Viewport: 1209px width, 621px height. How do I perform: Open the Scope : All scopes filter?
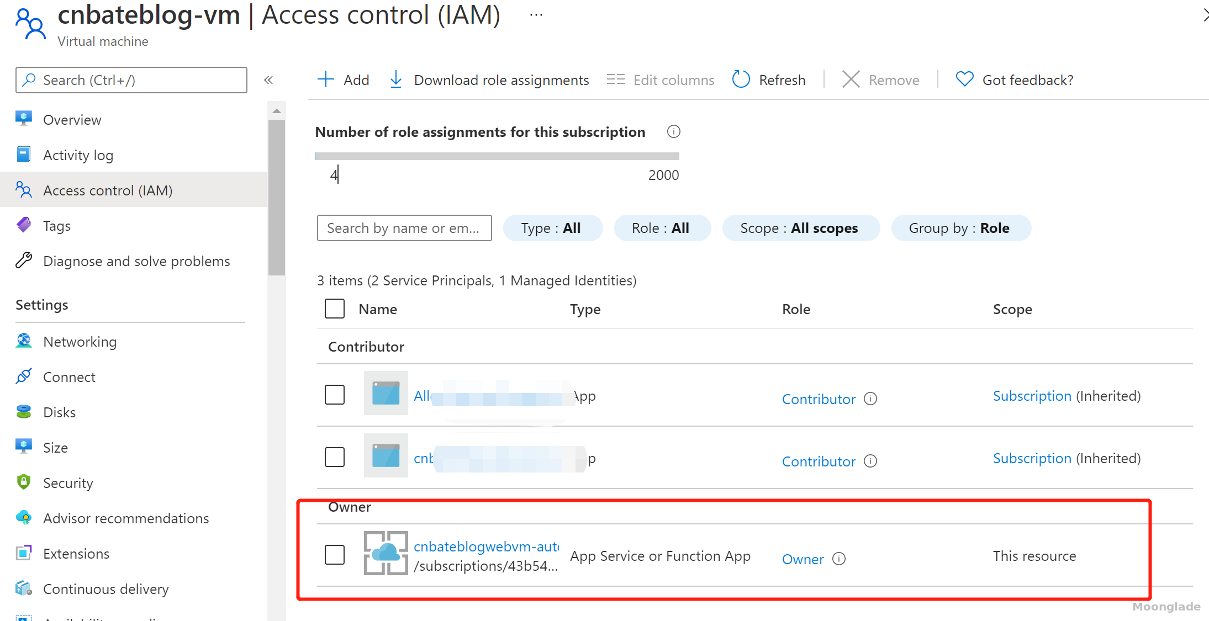pyautogui.click(x=800, y=228)
